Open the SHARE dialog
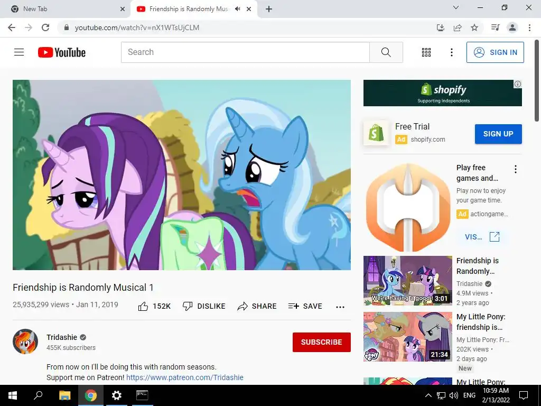The width and height of the screenshot is (541, 406). [x=257, y=306]
